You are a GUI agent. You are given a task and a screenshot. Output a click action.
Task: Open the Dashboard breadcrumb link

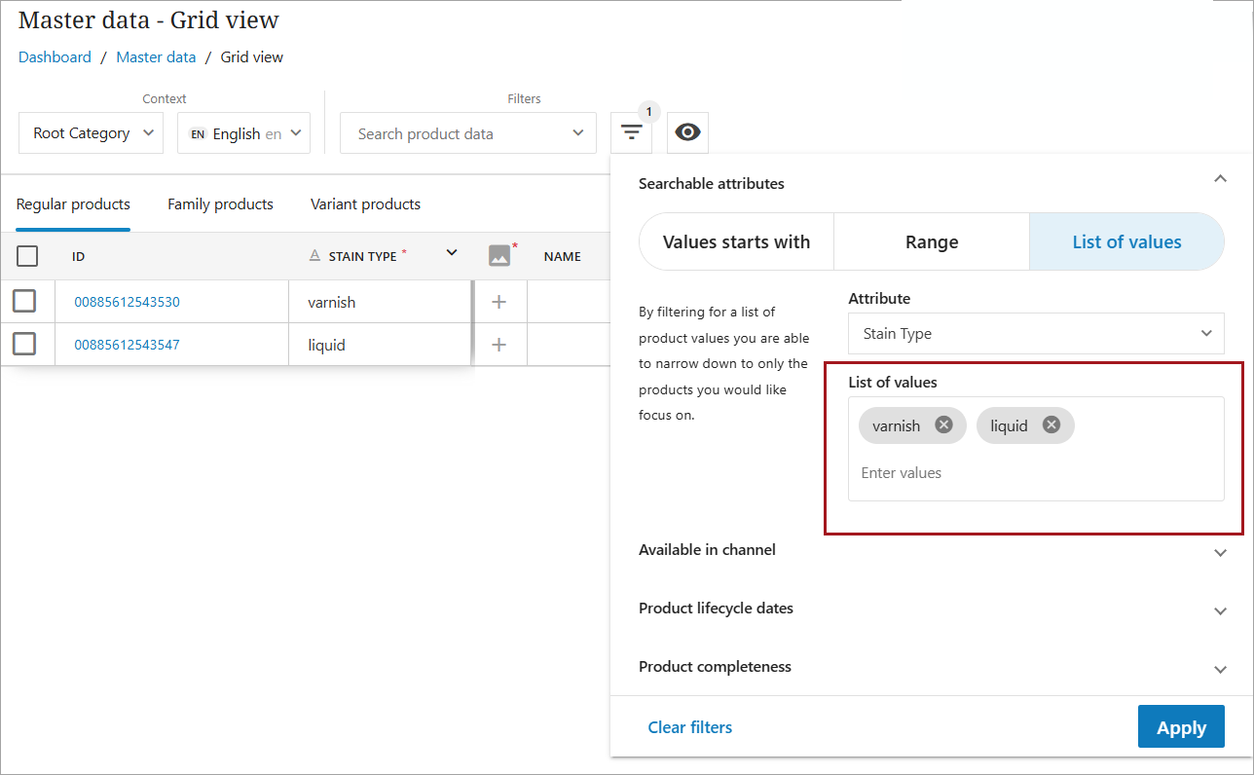point(55,57)
